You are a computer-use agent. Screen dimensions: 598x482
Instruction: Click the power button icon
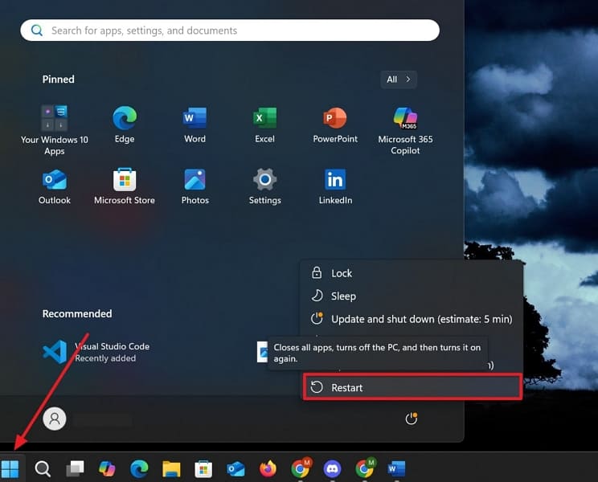[412, 419]
